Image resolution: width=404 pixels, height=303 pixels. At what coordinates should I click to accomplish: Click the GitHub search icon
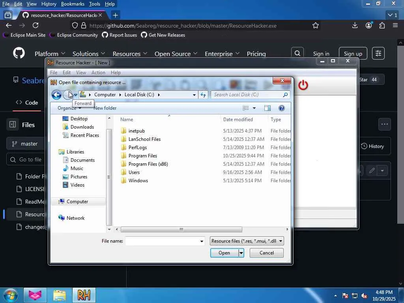[297, 53]
